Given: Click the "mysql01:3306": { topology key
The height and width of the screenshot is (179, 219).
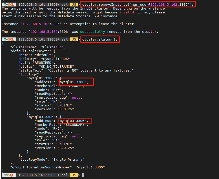Looking at the screenshot, I should point(44,78).
